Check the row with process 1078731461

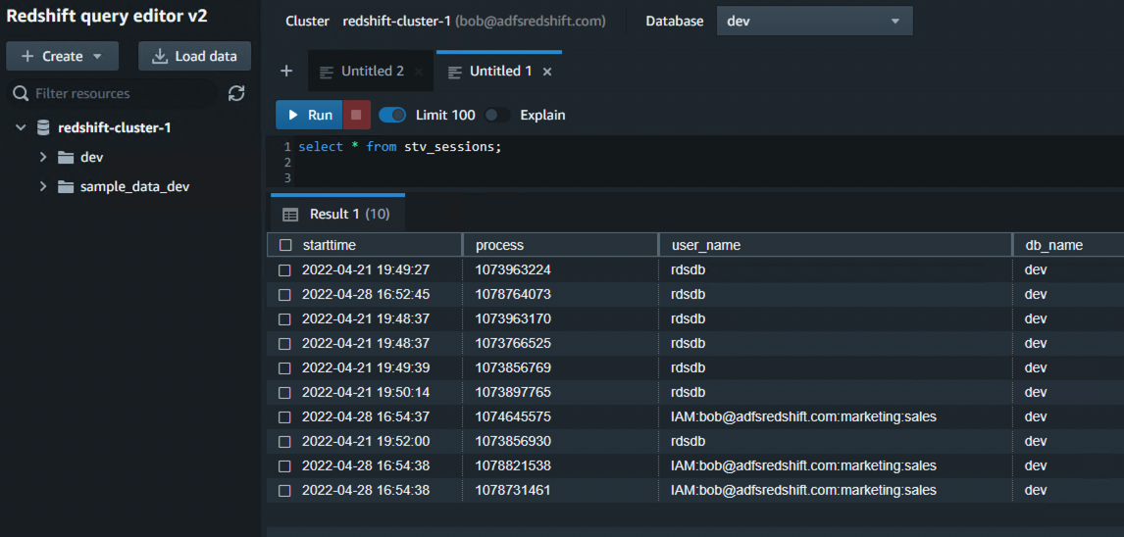[x=284, y=491]
